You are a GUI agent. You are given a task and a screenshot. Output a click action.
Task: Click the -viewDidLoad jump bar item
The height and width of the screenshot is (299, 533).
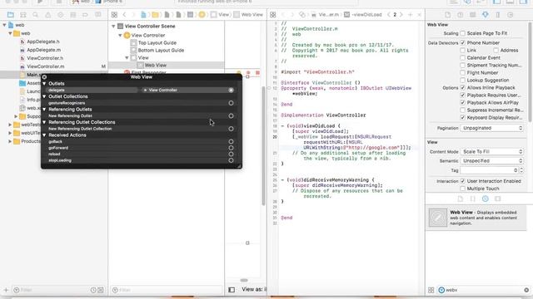[x=363, y=15]
